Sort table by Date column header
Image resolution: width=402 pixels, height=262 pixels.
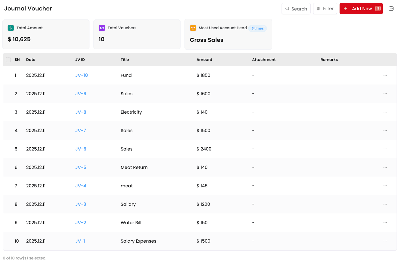click(x=31, y=60)
